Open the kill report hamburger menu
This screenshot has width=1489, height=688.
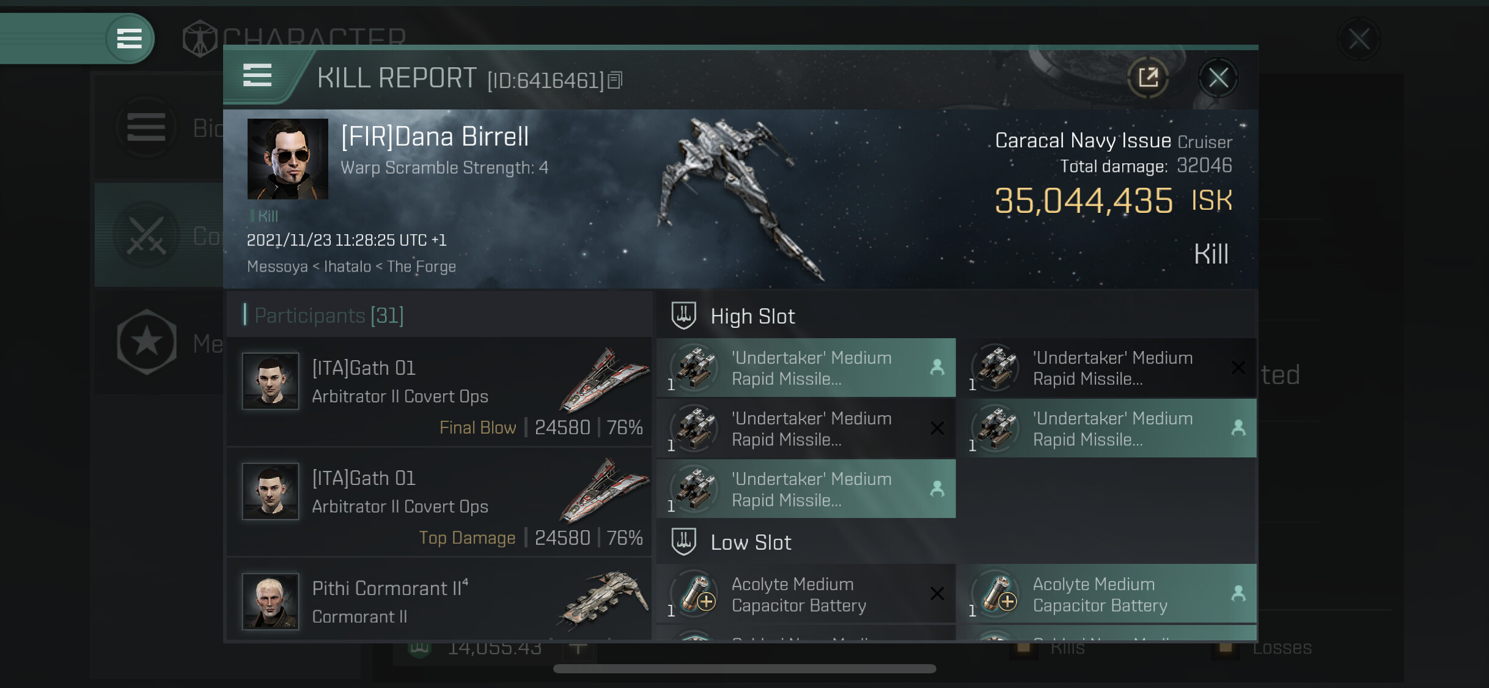click(x=257, y=76)
